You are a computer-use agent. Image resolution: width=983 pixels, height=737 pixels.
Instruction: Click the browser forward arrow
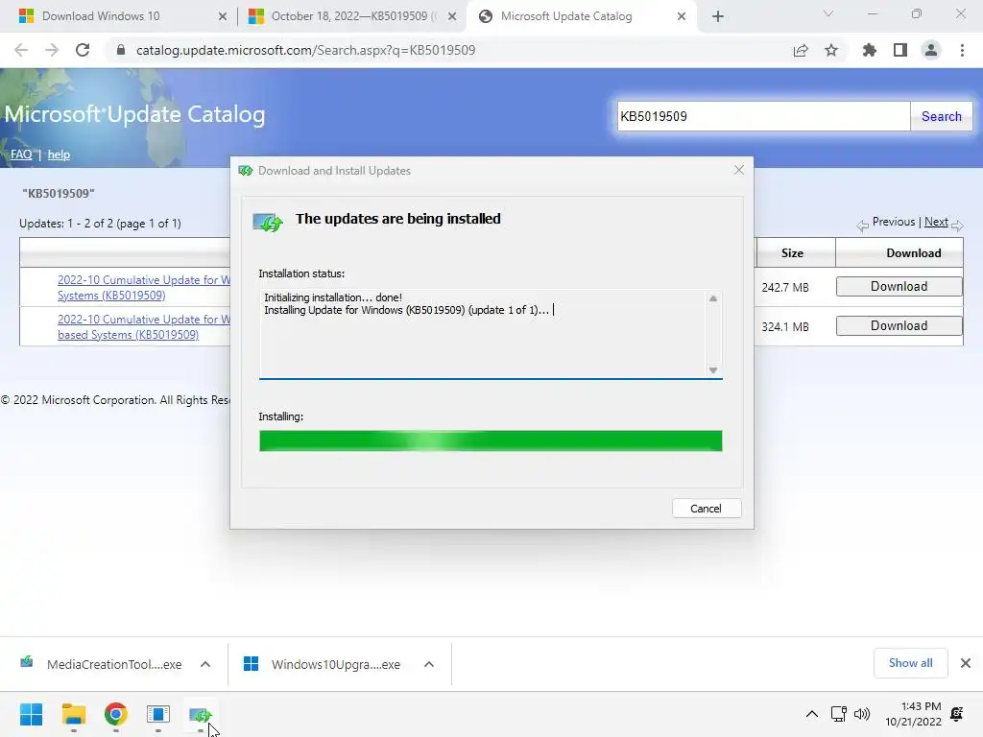tap(52, 50)
